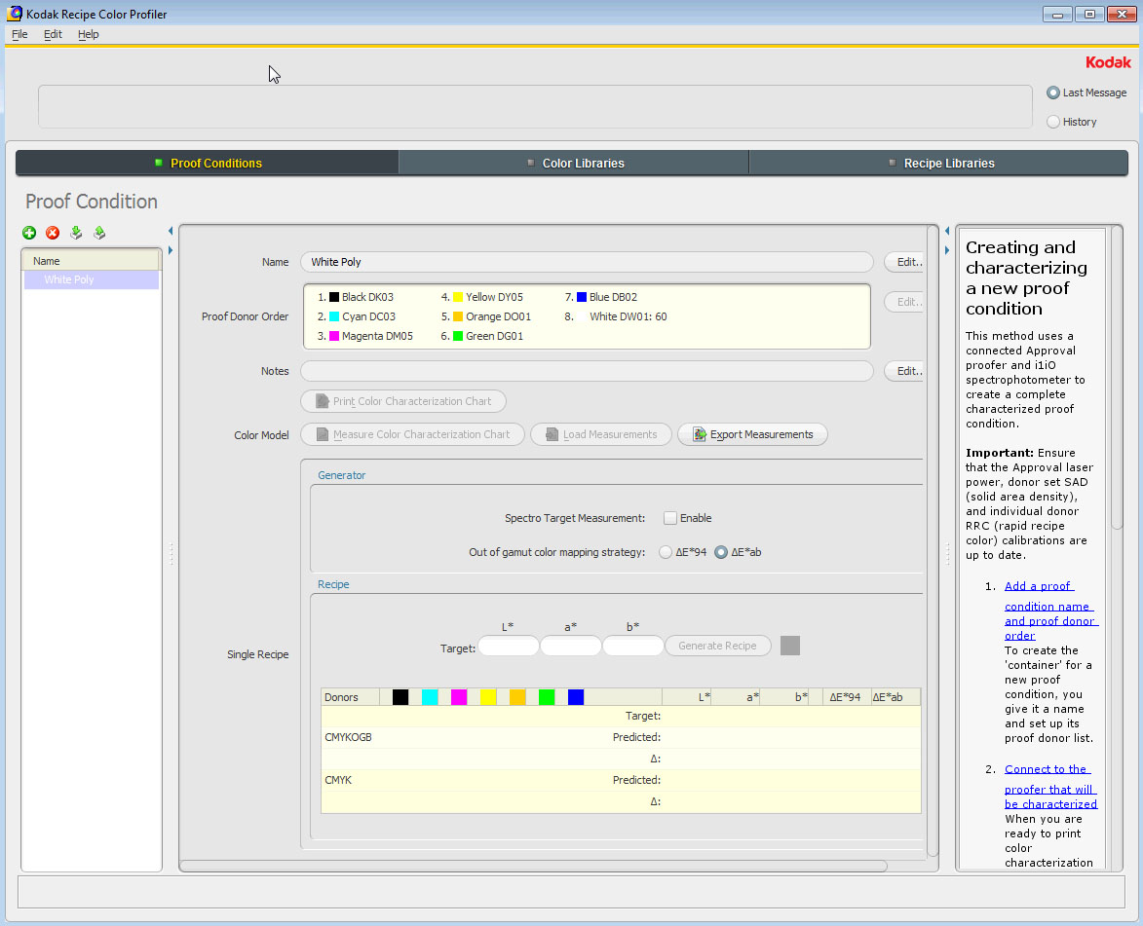Screen dimensions: 1143x926
Task: Collapse help panel with left-pointing arrow
Action: 947,231
